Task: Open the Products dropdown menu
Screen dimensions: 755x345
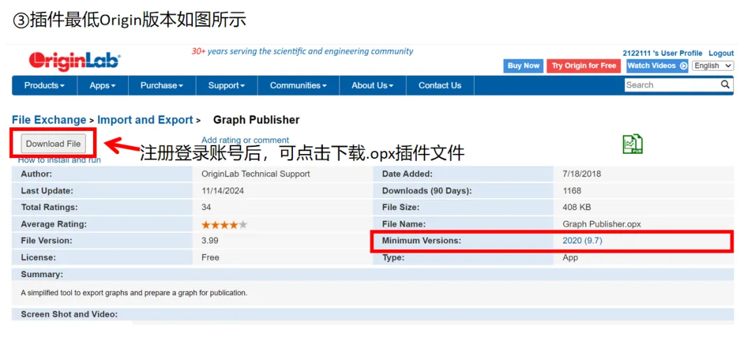Action: click(44, 85)
